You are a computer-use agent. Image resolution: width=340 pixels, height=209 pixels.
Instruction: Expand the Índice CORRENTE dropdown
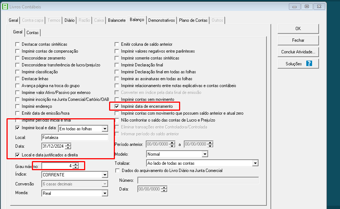(104, 175)
